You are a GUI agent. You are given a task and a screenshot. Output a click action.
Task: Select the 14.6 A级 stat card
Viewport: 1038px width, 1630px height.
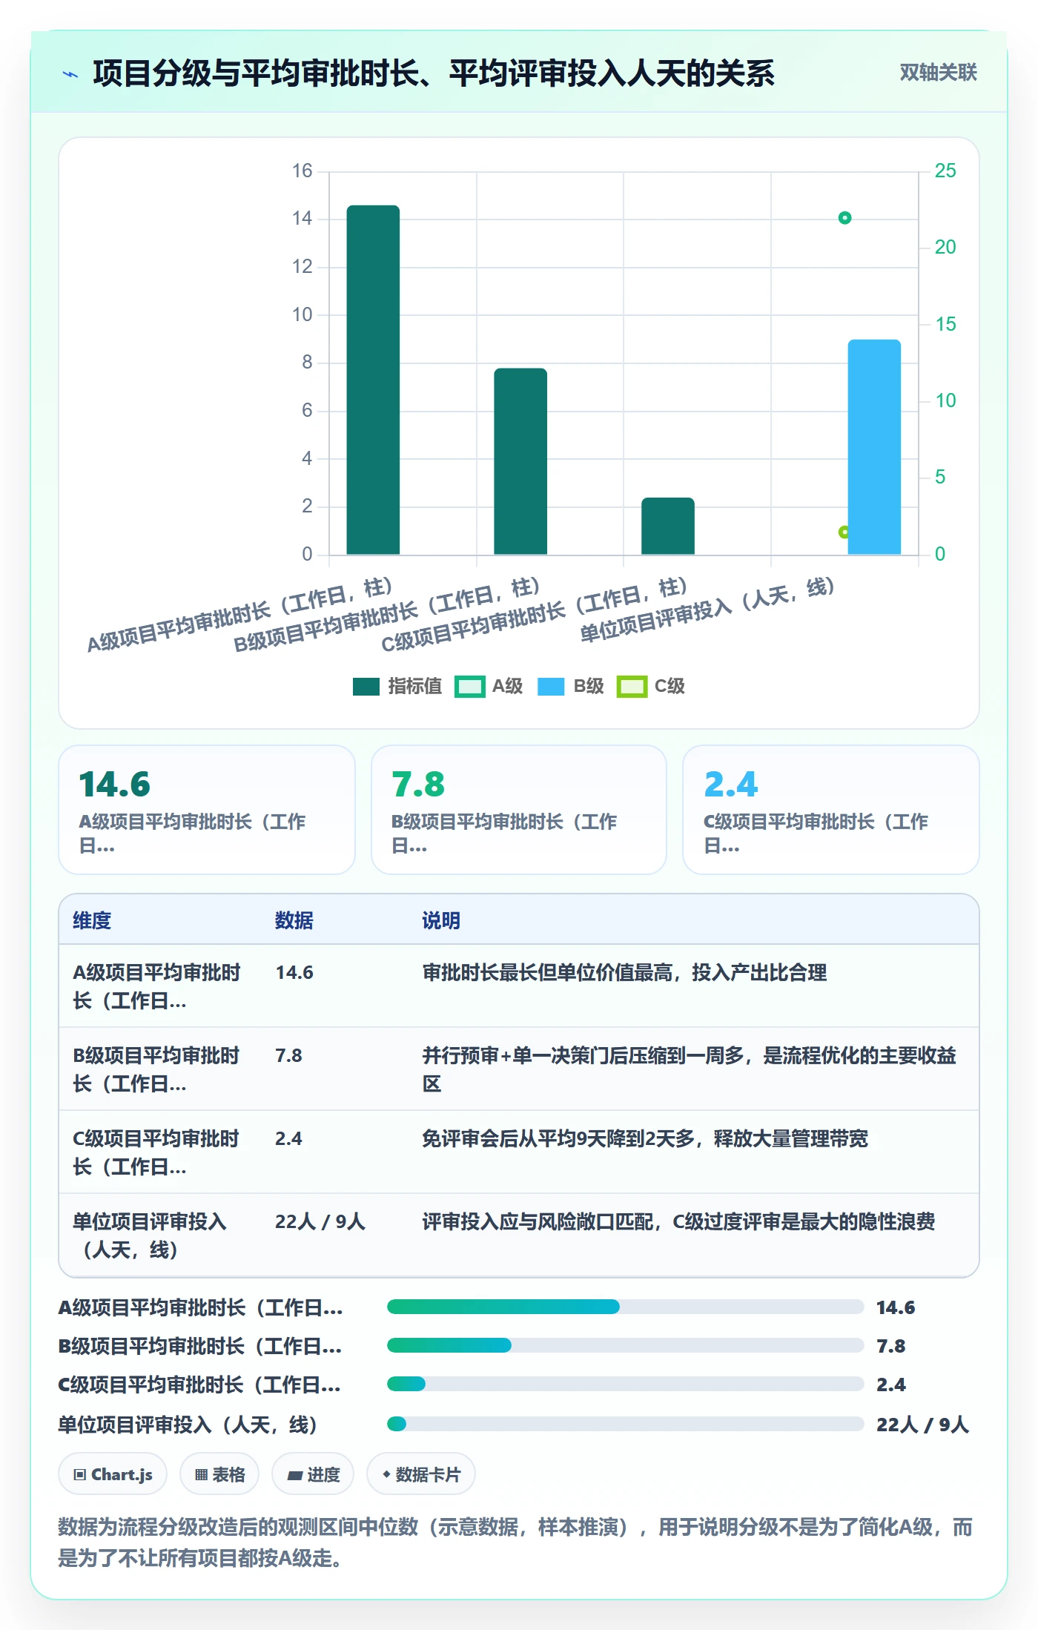[x=207, y=810]
